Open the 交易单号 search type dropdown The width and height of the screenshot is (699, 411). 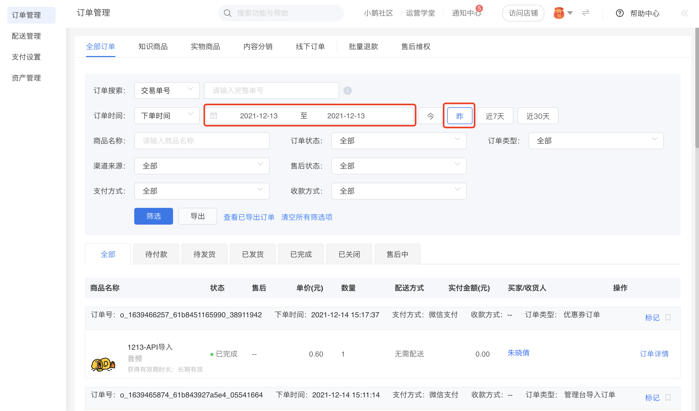(x=167, y=91)
